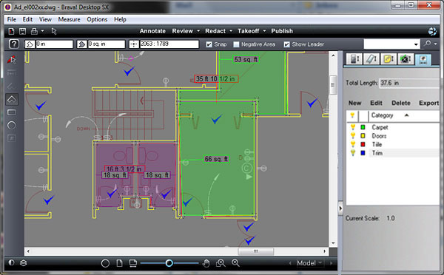Open the Options menu

tap(97, 19)
